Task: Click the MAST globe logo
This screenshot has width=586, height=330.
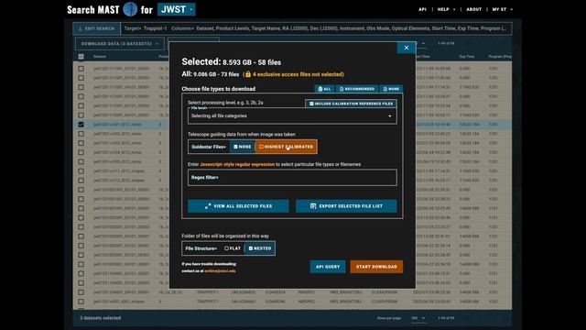Action: [130, 9]
